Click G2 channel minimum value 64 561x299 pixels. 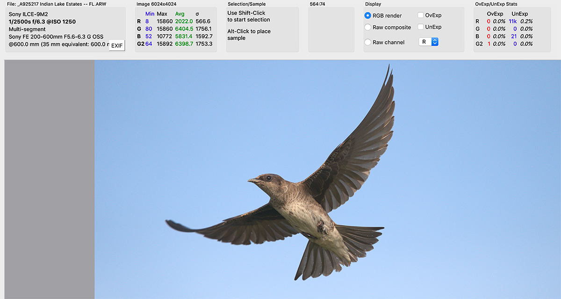pos(149,44)
